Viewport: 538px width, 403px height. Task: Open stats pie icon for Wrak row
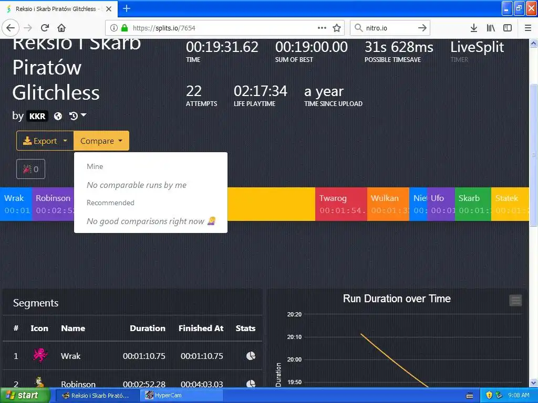(251, 356)
